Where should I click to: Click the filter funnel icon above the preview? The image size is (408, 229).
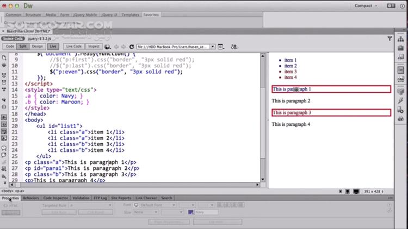390,39
